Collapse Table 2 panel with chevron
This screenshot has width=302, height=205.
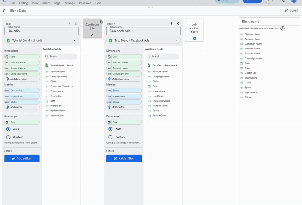click(178, 23)
